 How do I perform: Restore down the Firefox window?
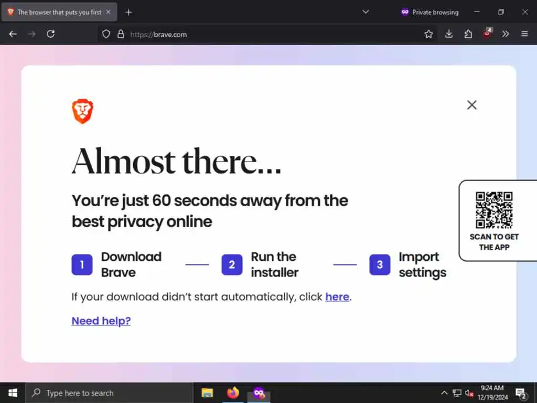501,12
